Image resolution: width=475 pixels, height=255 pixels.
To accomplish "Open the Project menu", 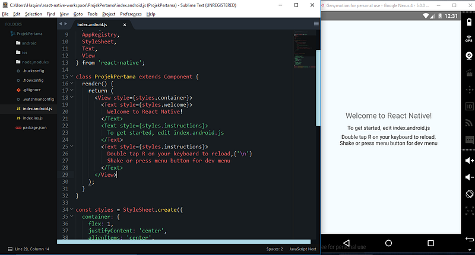I will click(x=109, y=14).
